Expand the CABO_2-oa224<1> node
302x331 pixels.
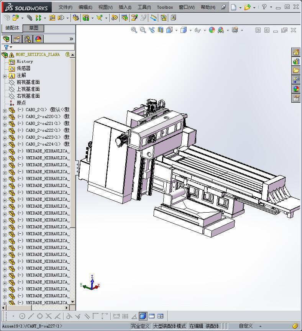5,145
